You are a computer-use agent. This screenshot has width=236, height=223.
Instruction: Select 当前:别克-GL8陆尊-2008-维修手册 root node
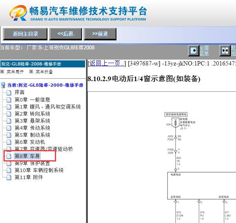(45, 85)
